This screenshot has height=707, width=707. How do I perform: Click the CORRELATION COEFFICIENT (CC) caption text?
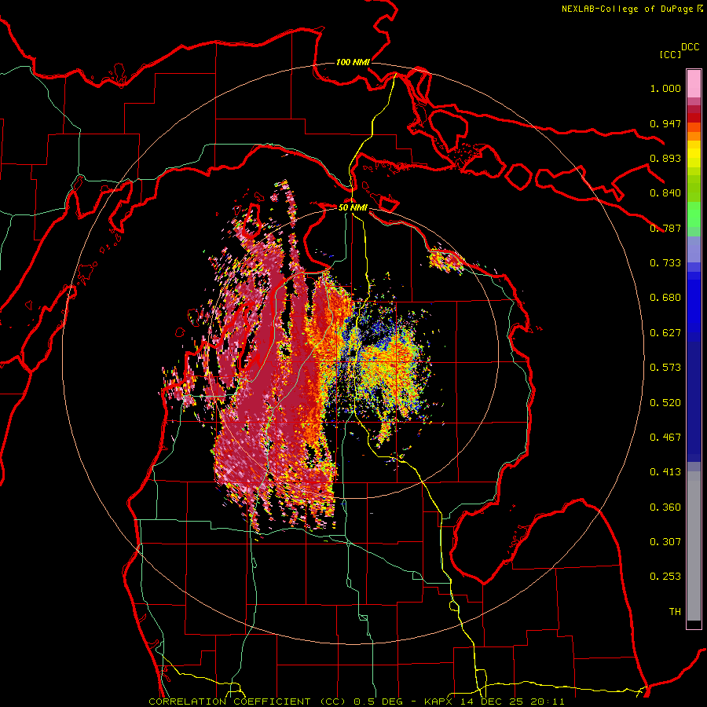[247, 702]
